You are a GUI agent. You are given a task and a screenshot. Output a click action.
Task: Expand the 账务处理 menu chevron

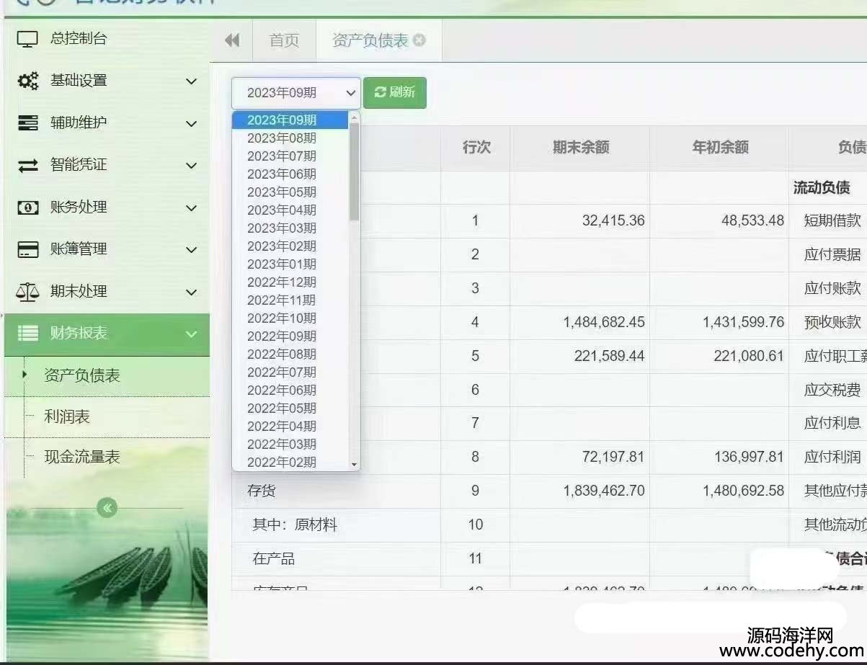(191, 208)
